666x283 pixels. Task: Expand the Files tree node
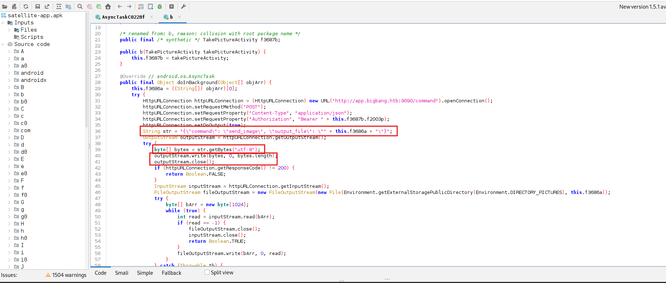9,30
